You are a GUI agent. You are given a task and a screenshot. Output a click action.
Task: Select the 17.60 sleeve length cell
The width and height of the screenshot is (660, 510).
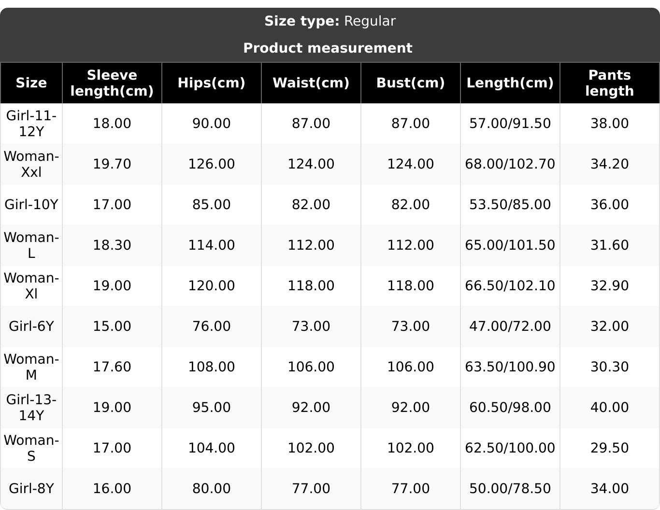[x=112, y=367]
